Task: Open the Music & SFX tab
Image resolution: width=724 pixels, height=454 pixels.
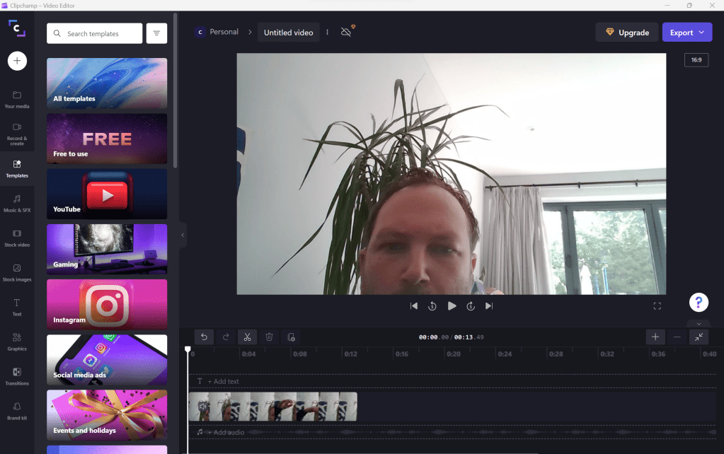Action: (x=17, y=203)
